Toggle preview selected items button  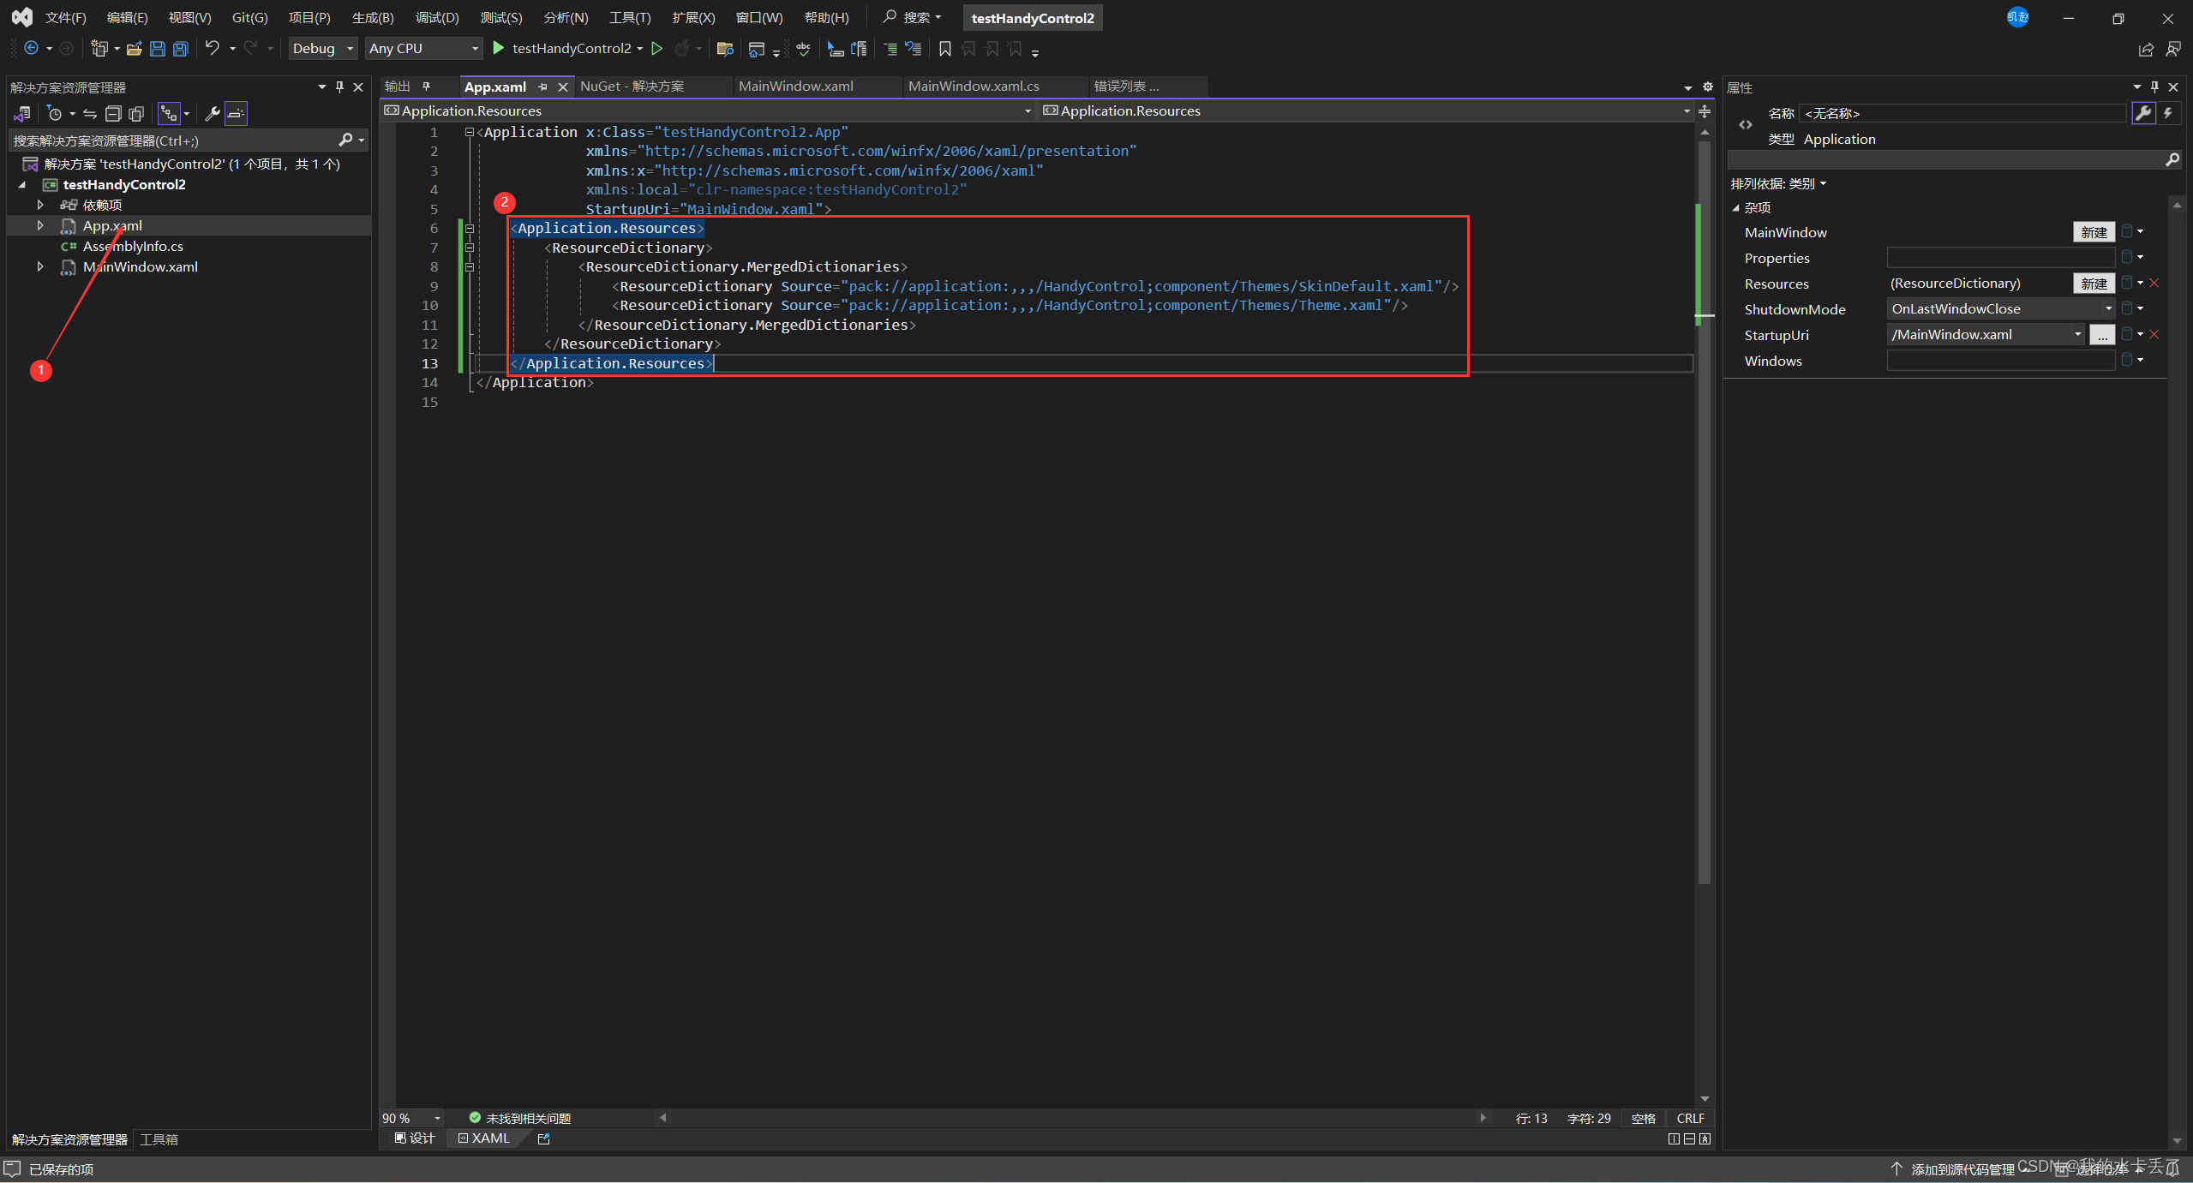[x=236, y=114]
